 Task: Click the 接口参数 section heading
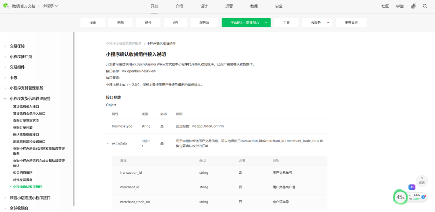tap(114, 97)
